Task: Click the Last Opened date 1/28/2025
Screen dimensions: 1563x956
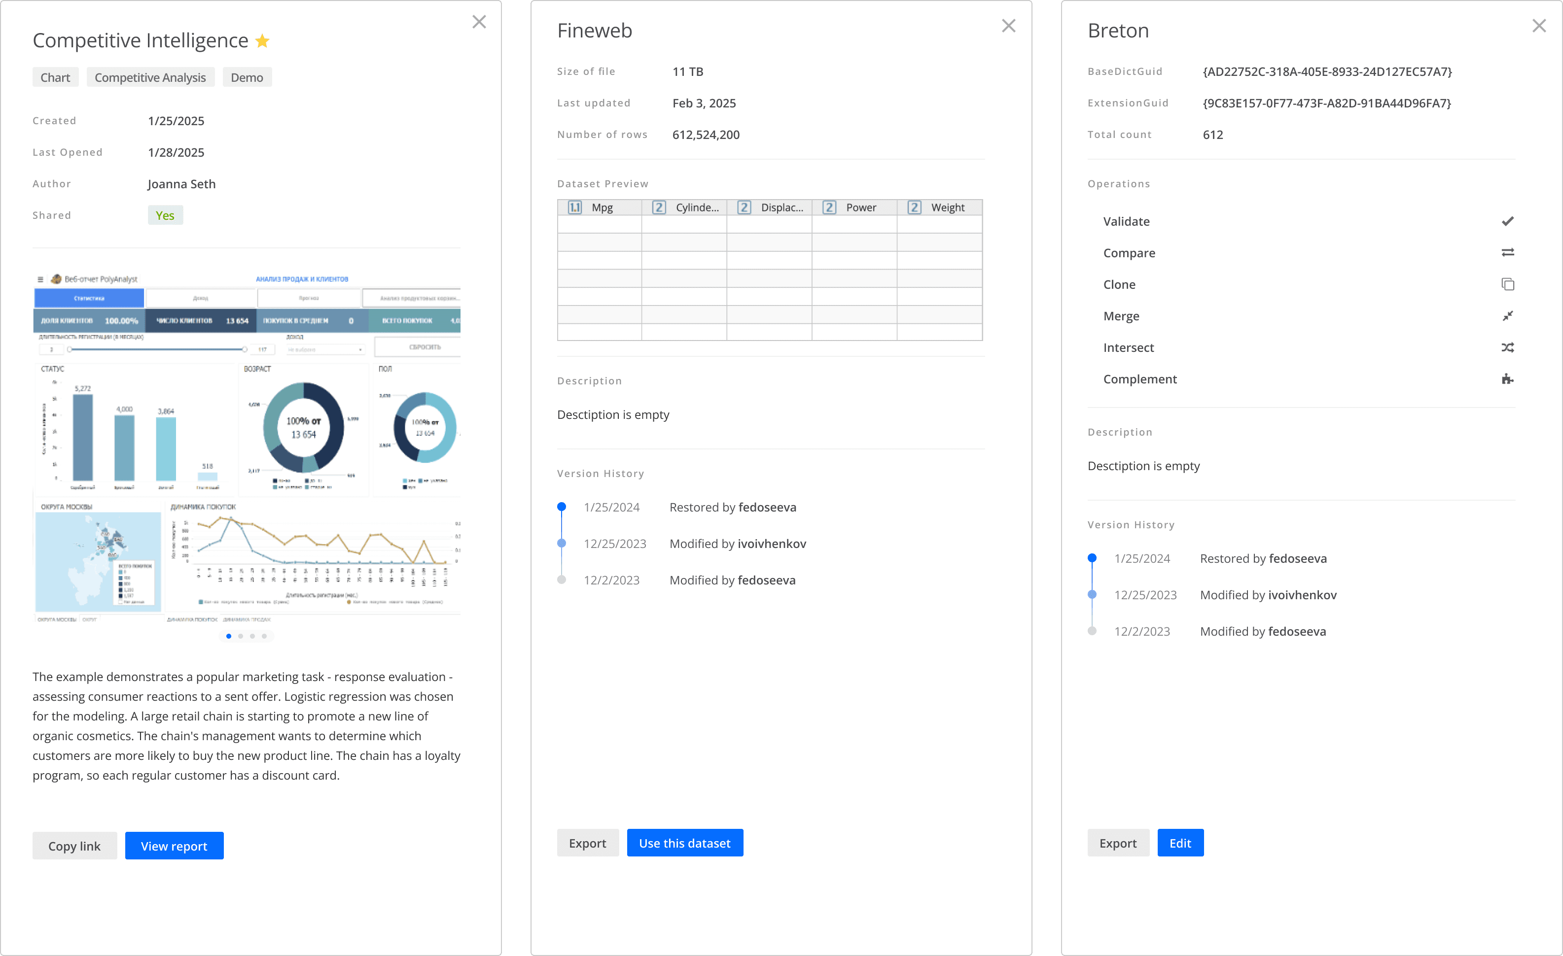Action: (x=176, y=153)
